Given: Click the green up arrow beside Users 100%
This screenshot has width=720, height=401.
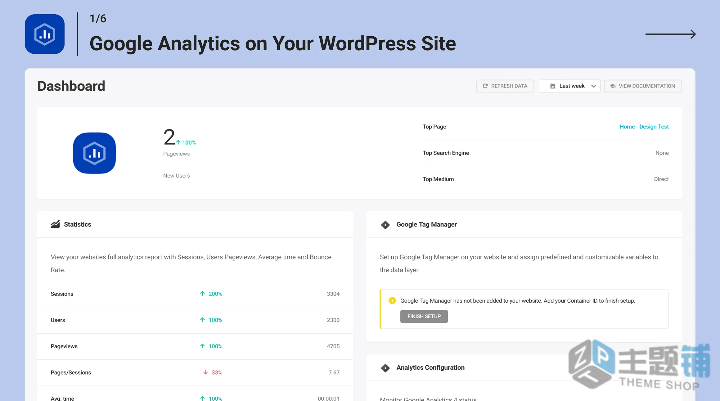Looking at the screenshot, I should point(202,320).
